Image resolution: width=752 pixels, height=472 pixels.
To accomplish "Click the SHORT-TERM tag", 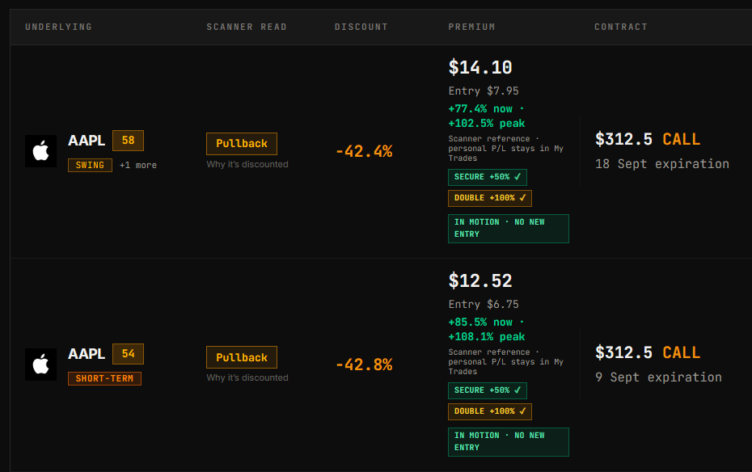I will click(104, 378).
